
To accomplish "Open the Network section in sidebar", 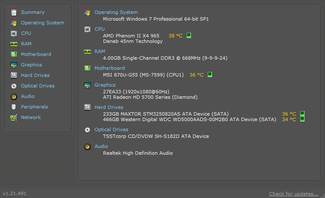I will (31, 117).
